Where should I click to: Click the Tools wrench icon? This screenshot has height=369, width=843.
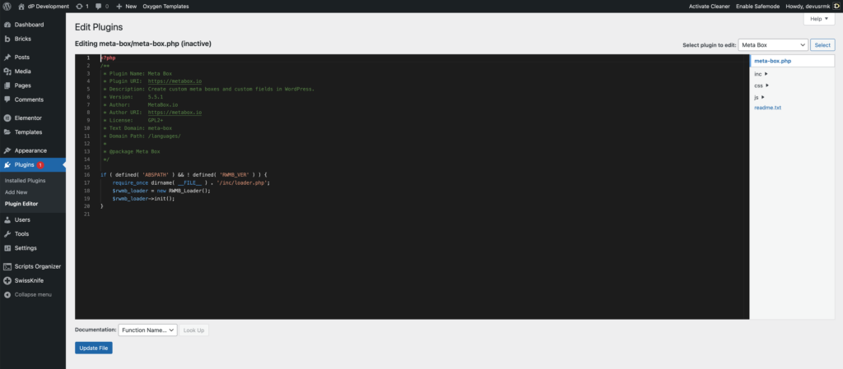tap(7, 234)
